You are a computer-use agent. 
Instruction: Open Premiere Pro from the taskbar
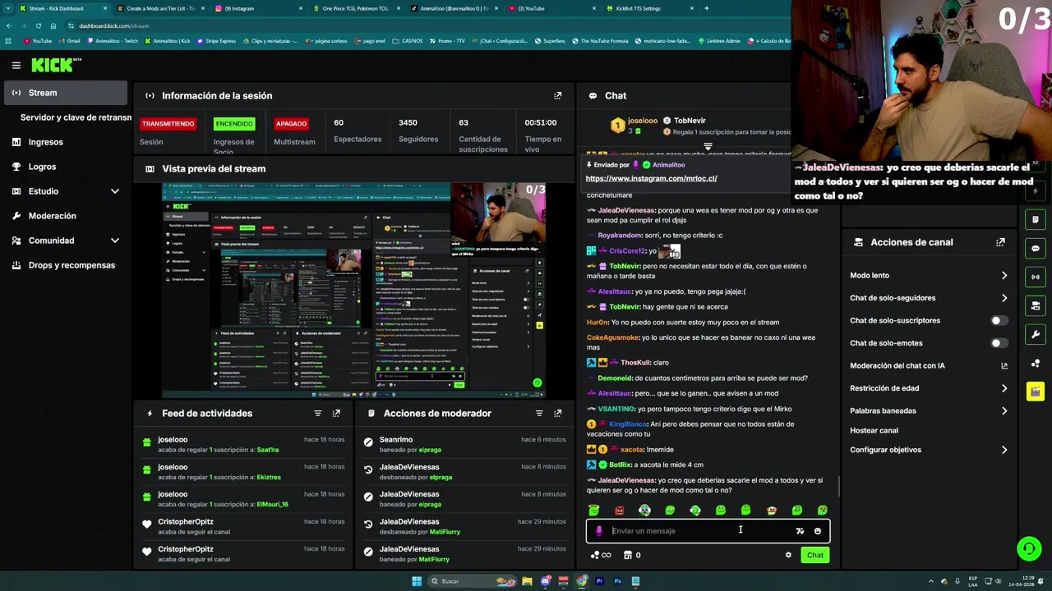(x=599, y=581)
